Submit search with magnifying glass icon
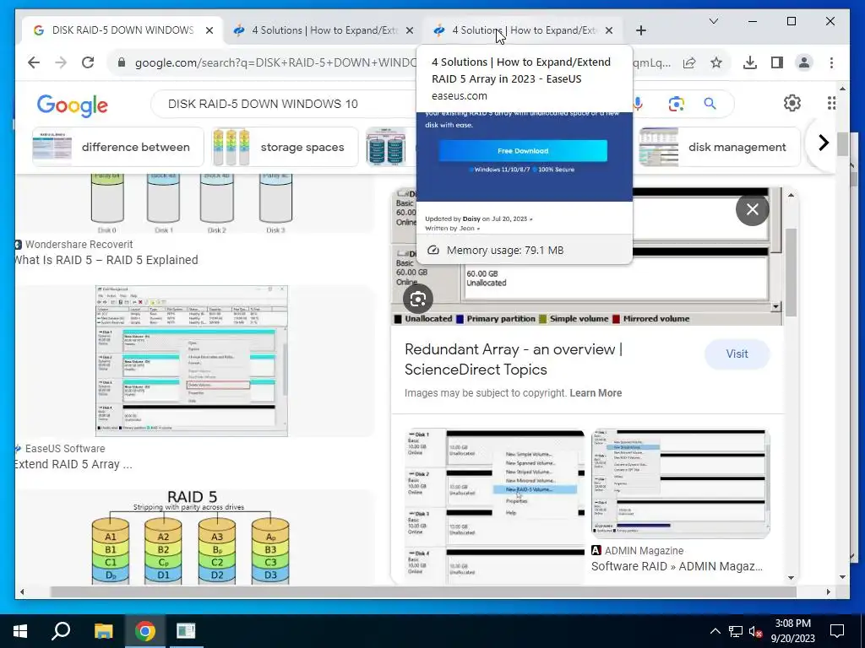865x648 pixels. pyautogui.click(x=710, y=104)
